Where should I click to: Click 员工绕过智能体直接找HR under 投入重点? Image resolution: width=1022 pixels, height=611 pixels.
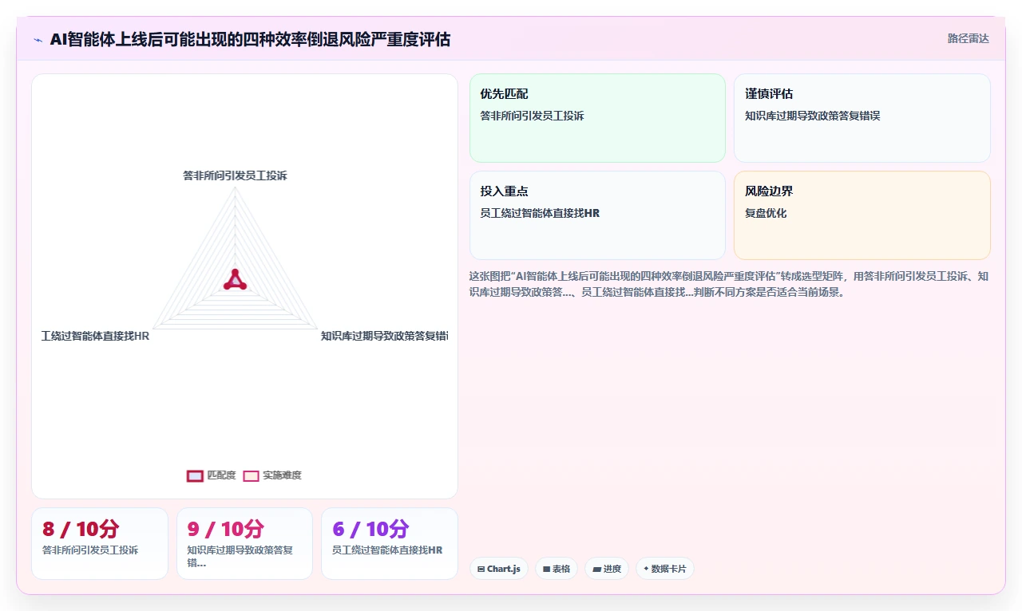[x=540, y=213]
